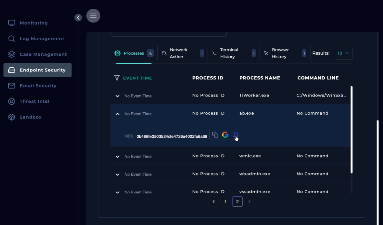The image size is (383, 225).
Task: Open the hamburger menu button
Action: (93, 15)
